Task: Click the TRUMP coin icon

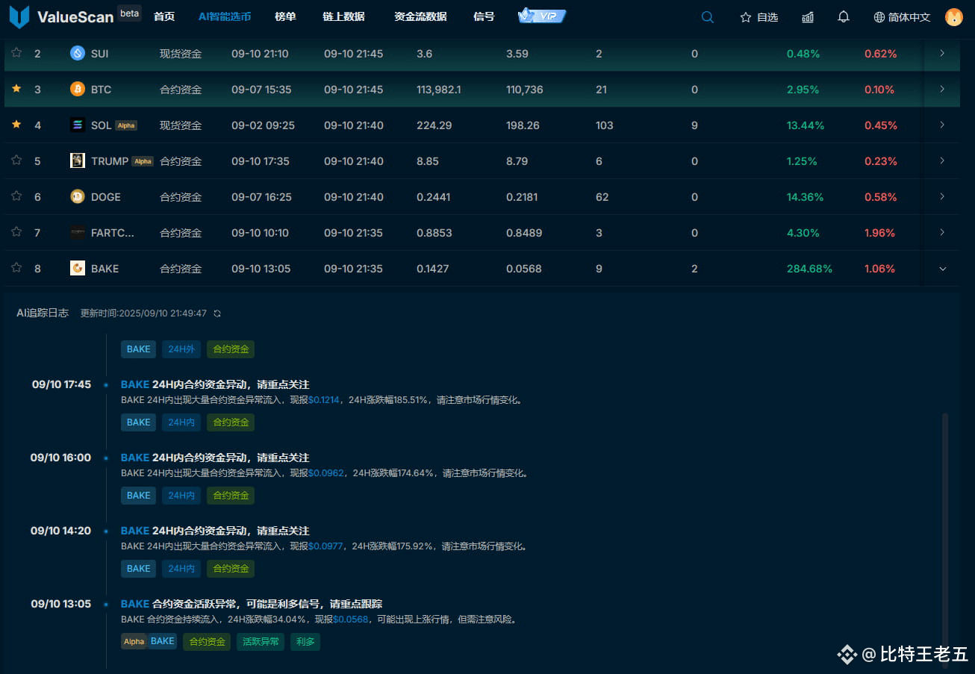Action: click(78, 160)
